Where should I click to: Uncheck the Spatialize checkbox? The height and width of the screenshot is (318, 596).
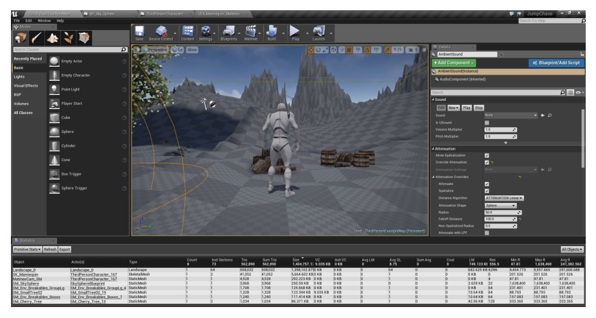click(x=487, y=191)
